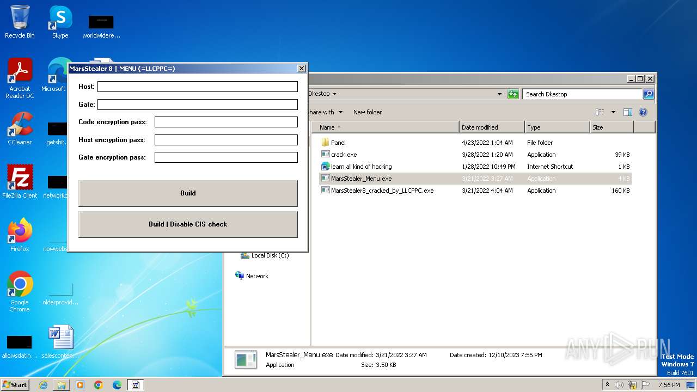
Task: Click the Gate input field
Action: click(x=198, y=105)
